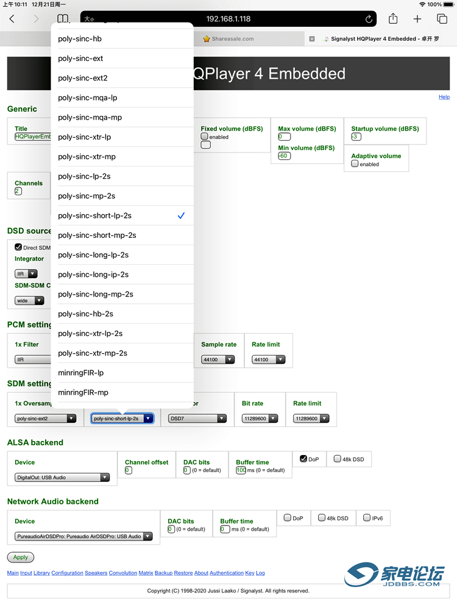The width and height of the screenshot is (457, 610).
Task: Open the Log link
Action: (260, 573)
